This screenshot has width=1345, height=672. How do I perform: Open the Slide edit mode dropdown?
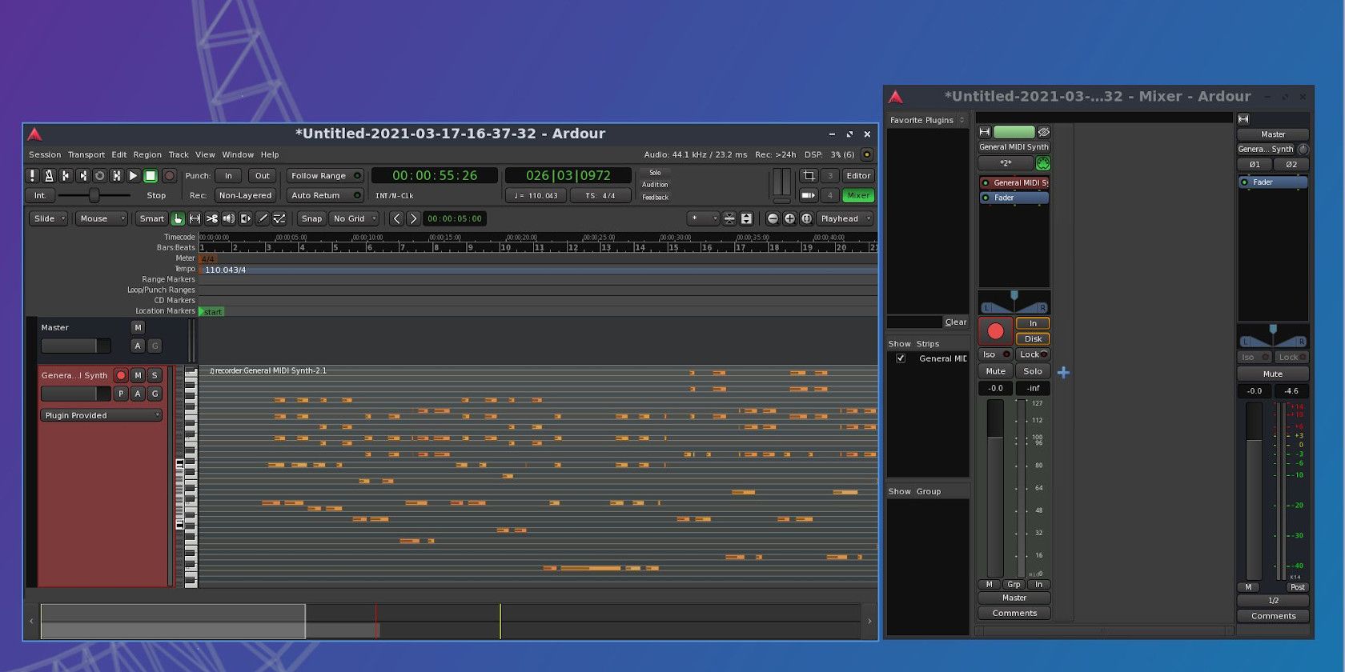point(49,218)
